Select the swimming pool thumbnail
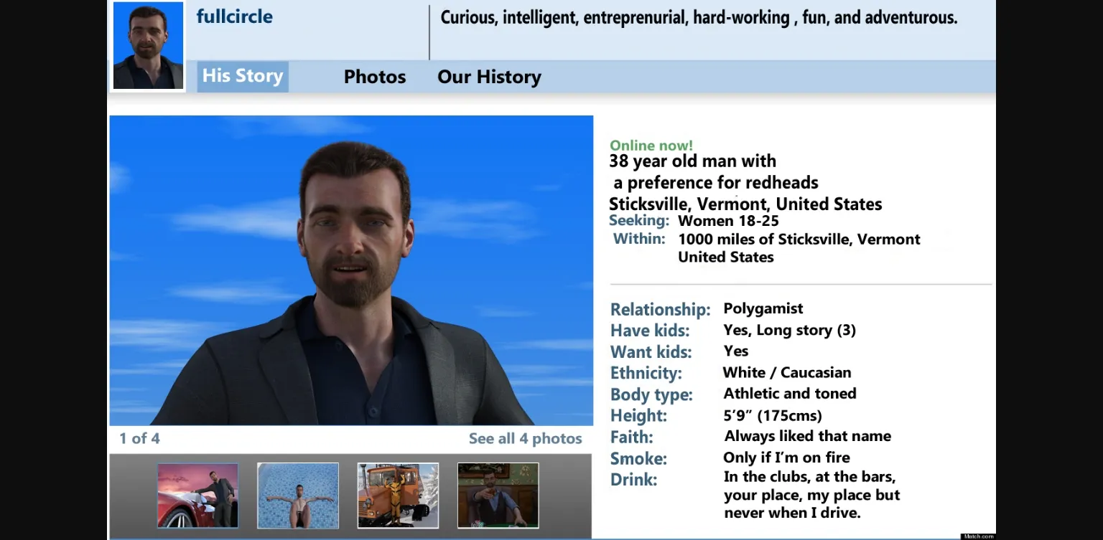The height and width of the screenshot is (540, 1103). (297, 496)
